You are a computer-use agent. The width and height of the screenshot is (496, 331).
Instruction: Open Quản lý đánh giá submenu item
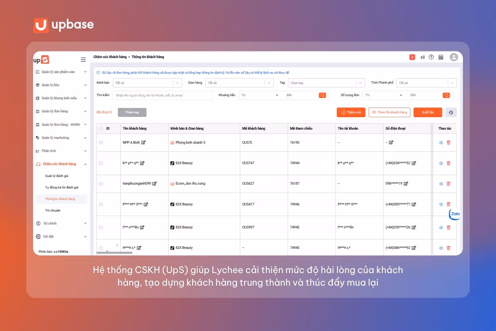(x=57, y=176)
